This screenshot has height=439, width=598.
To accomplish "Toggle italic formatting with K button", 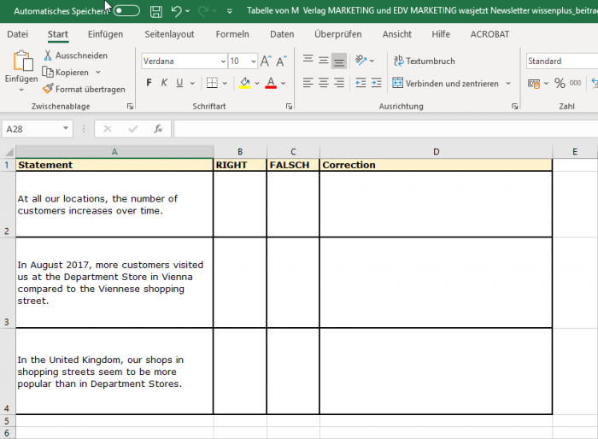I will click(164, 83).
